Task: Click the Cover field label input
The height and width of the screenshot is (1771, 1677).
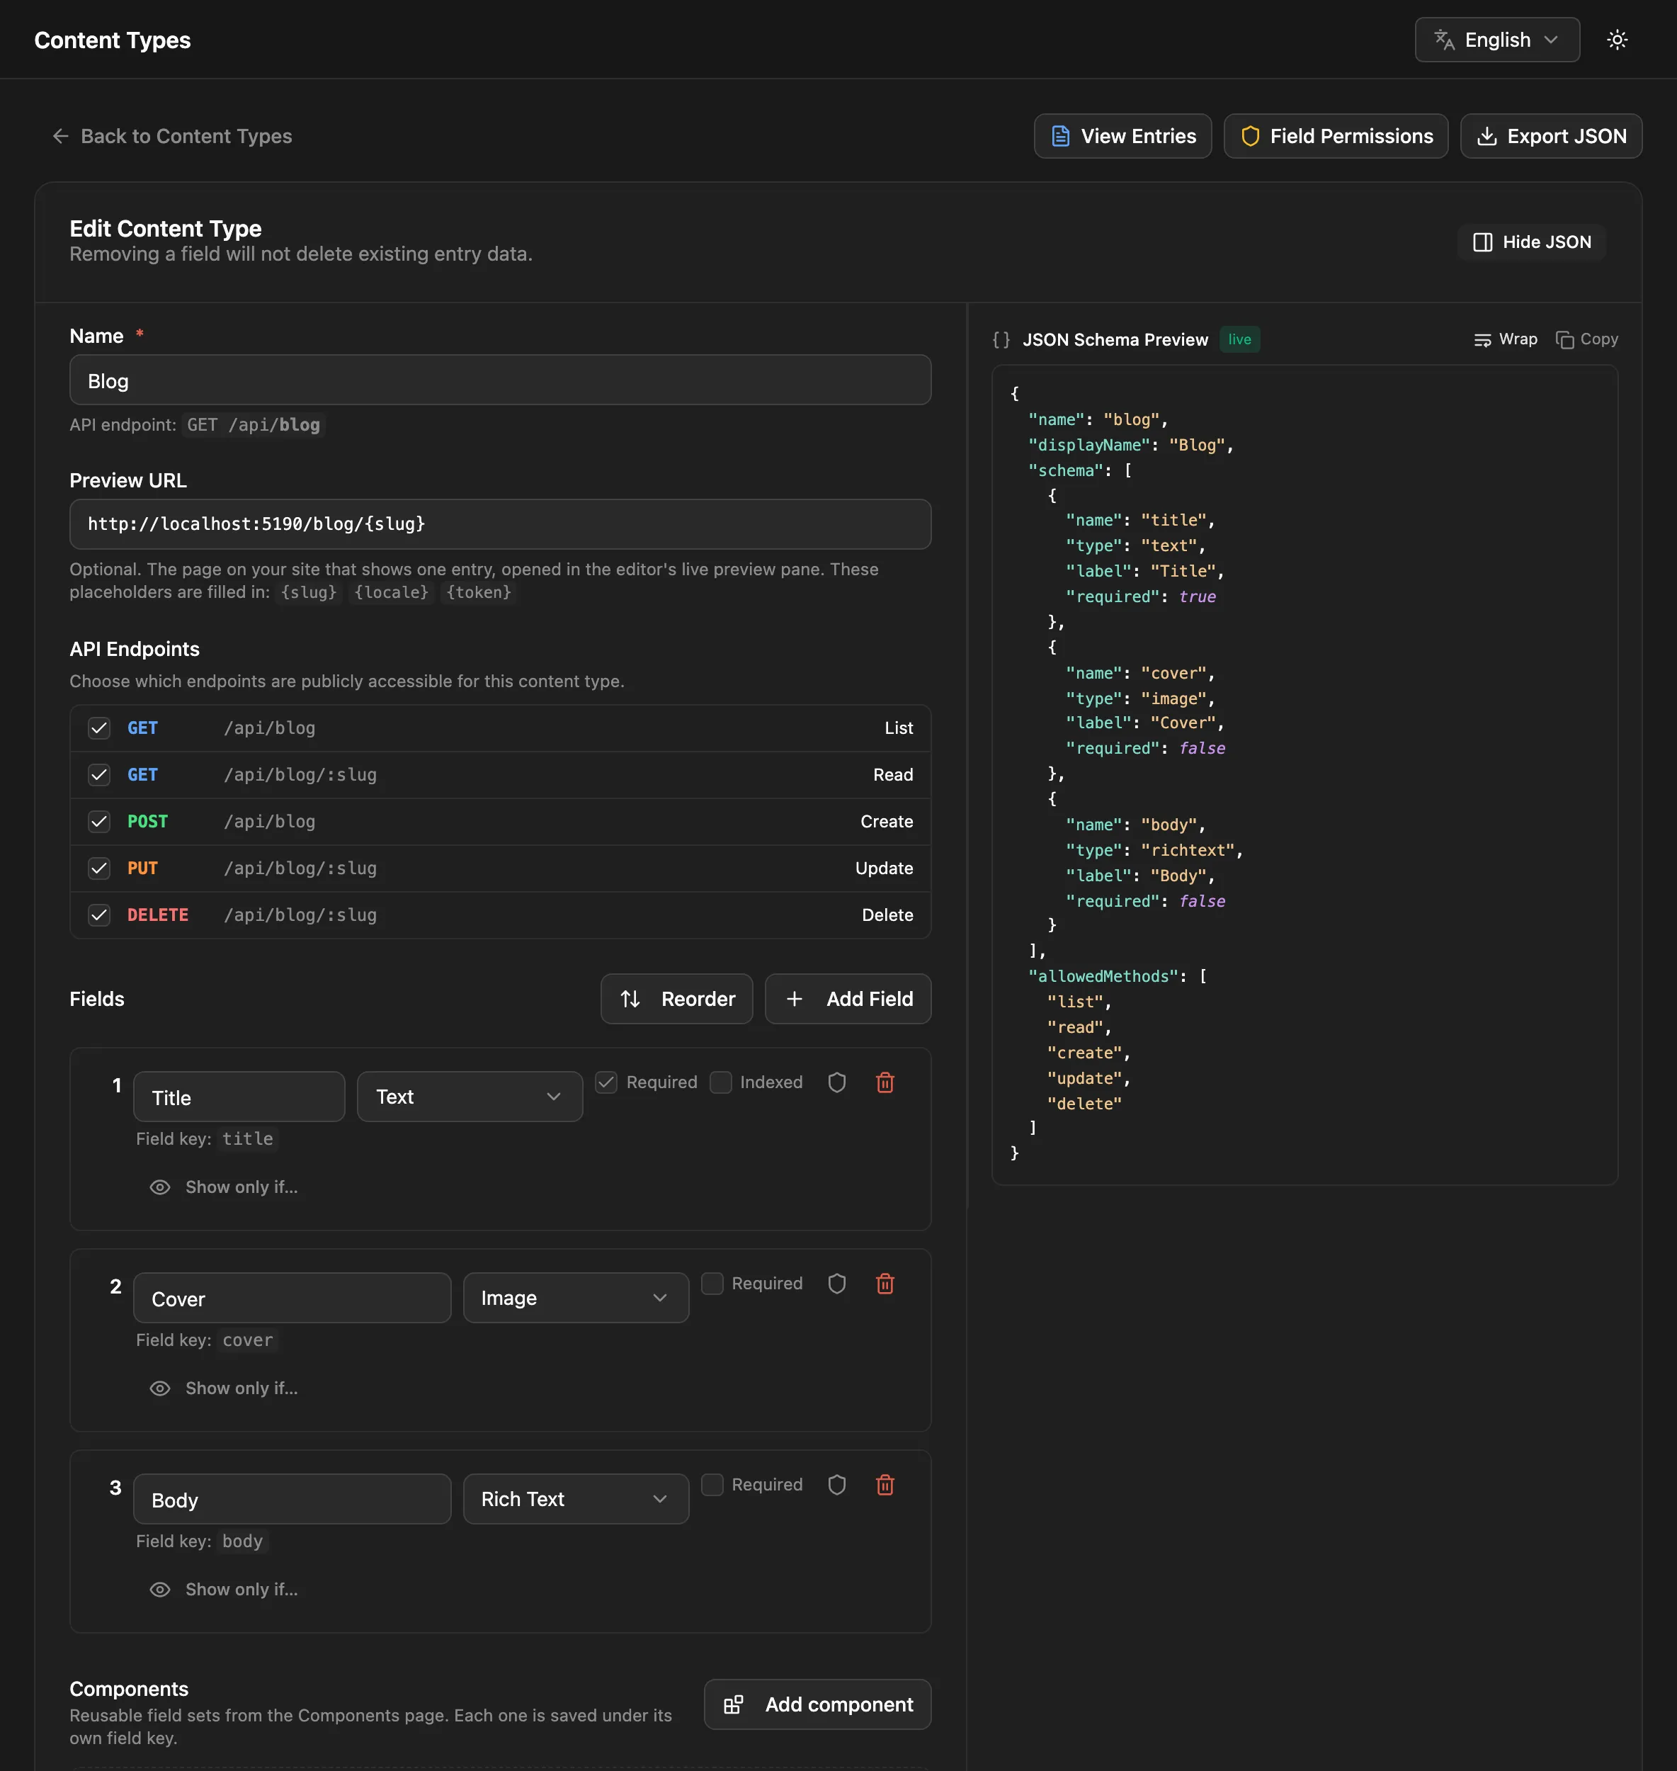Action: (x=292, y=1298)
